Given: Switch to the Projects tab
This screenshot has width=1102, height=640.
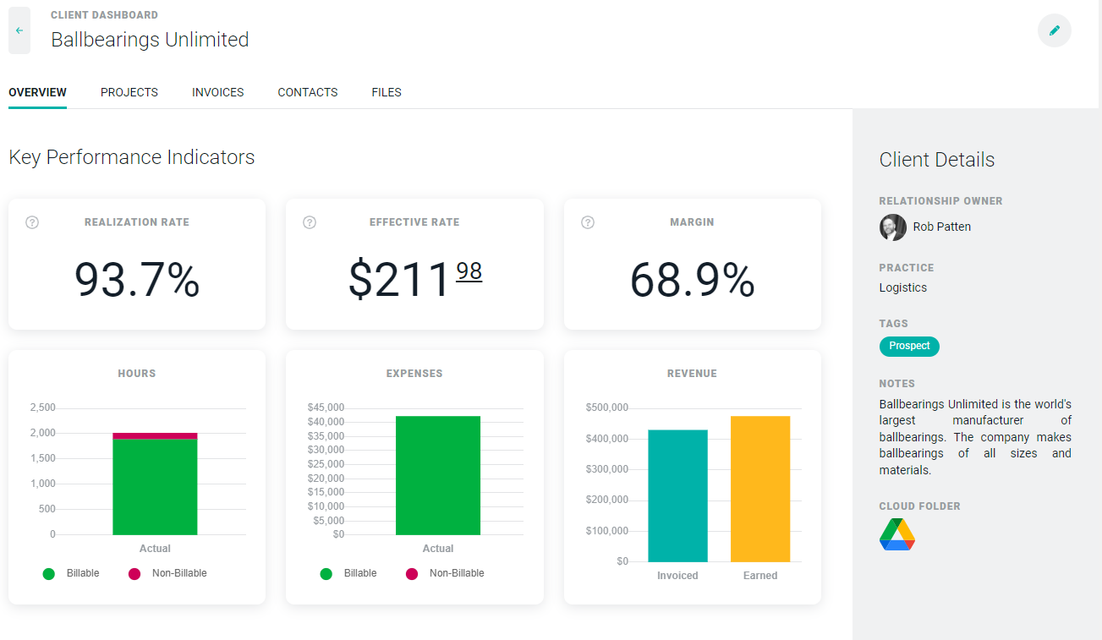Looking at the screenshot, I should [129, 92].
